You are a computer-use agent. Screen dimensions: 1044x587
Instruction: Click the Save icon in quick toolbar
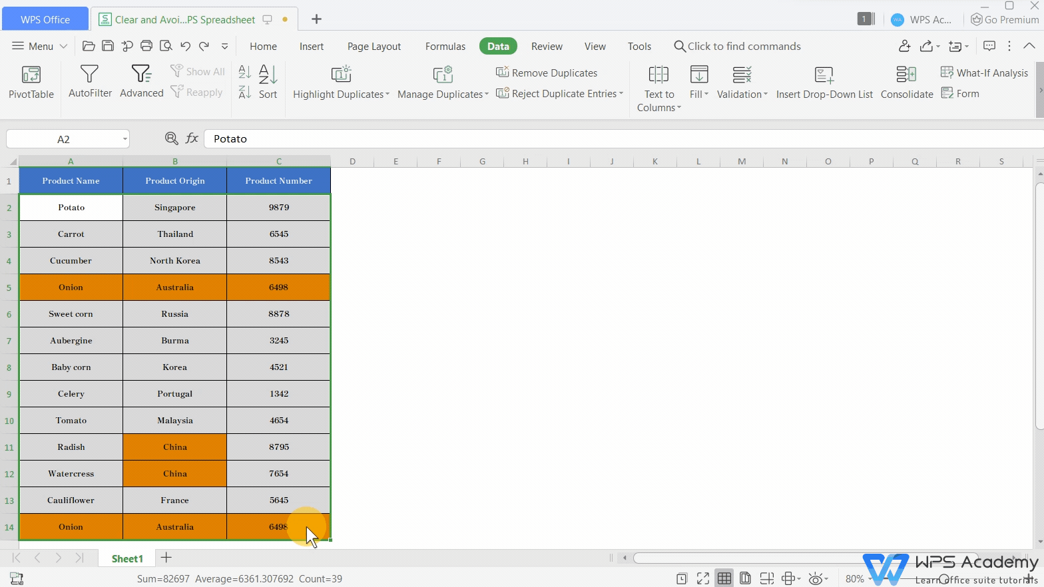coord(108,46)
